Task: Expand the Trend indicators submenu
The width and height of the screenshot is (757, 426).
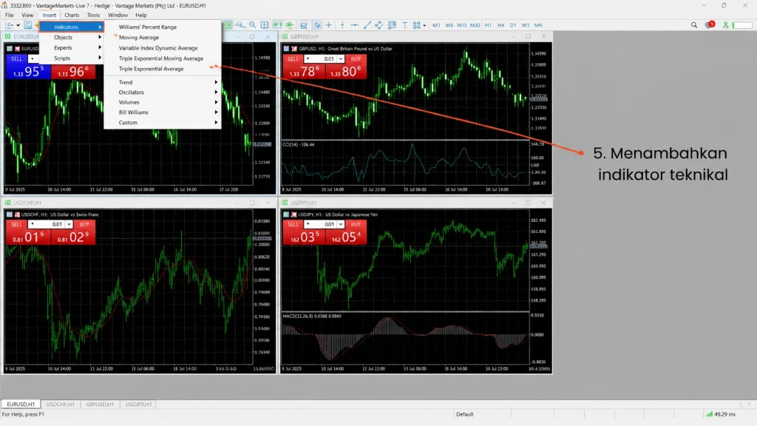Action: tap(163, 82)
